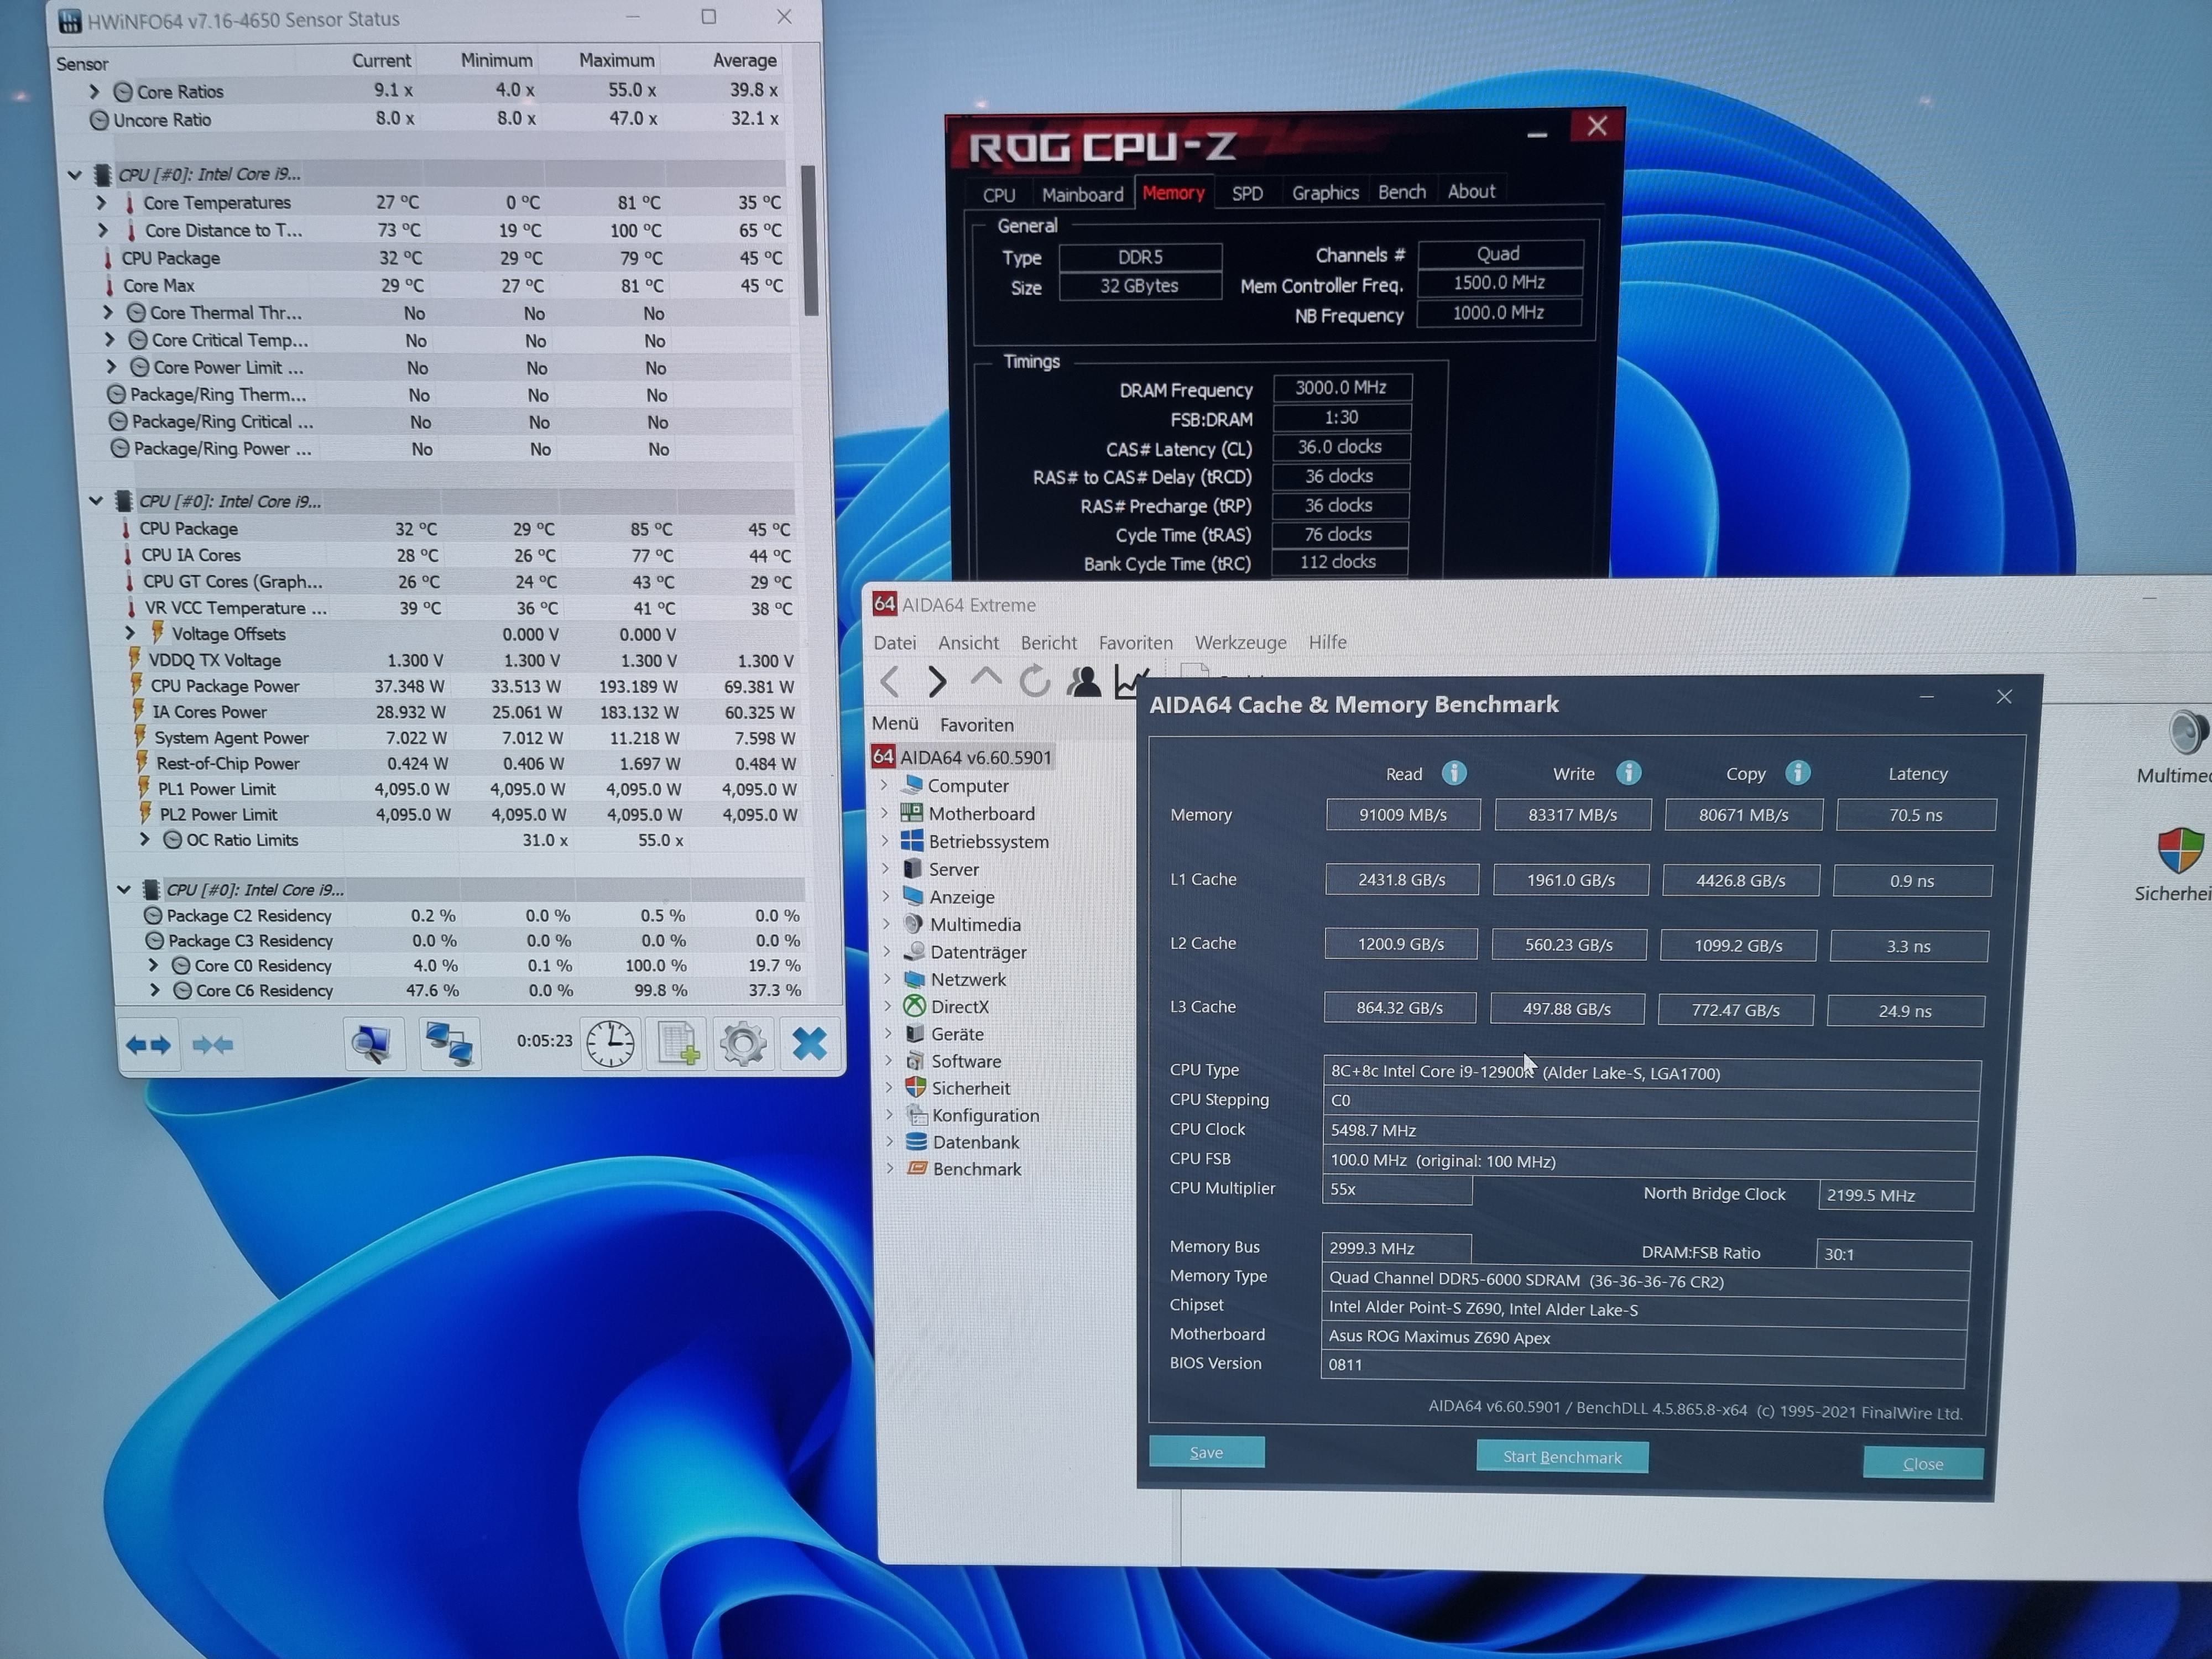Switch to About tab in CPU-Z
The width and height of the screenshot is (2212, 1659).
click(1471, 191)
